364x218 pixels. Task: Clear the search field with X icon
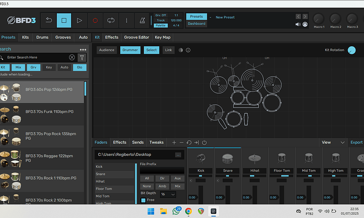(72, 57)
